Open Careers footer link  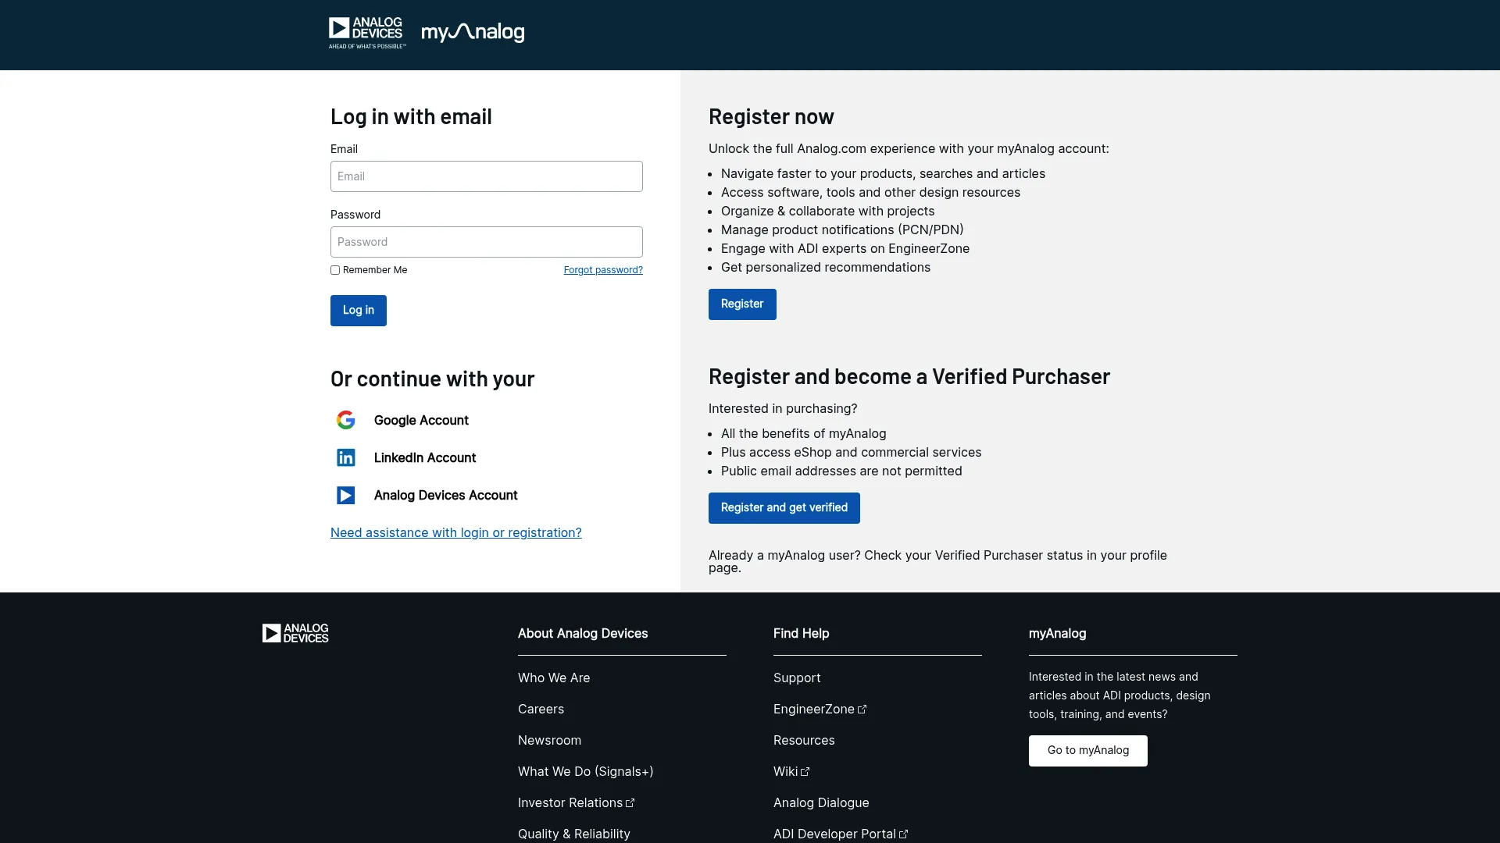[541, 710]
